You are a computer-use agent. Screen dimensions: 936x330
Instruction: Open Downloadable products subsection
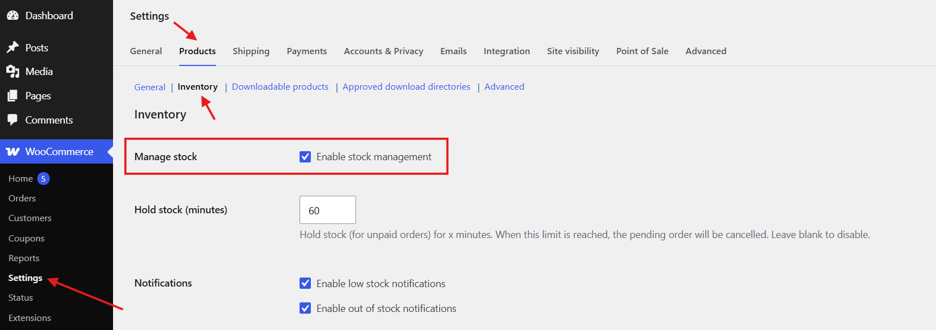coord(280,87)
